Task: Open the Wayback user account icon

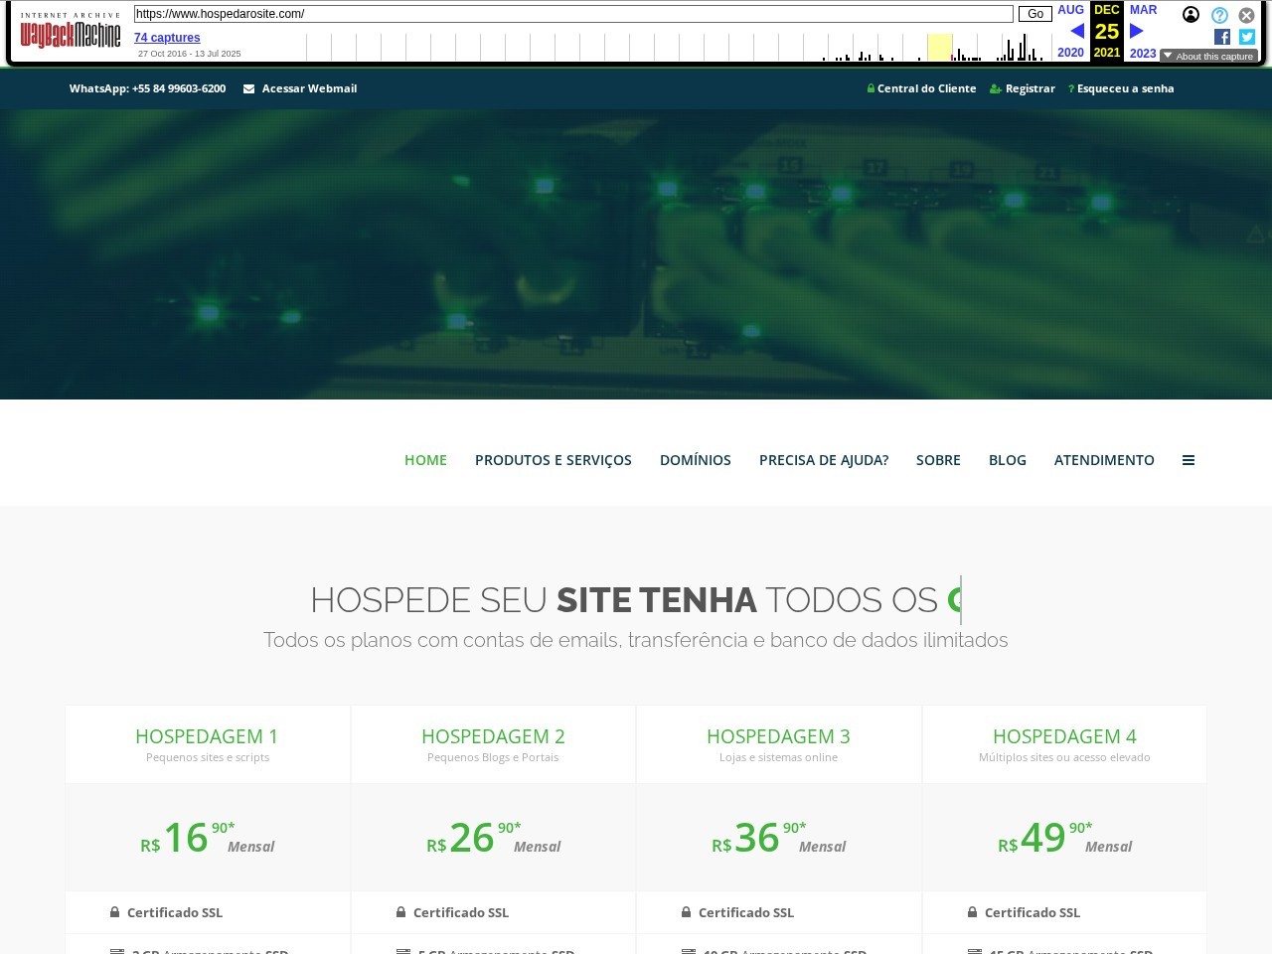Action: click(x=1191, y=15)
